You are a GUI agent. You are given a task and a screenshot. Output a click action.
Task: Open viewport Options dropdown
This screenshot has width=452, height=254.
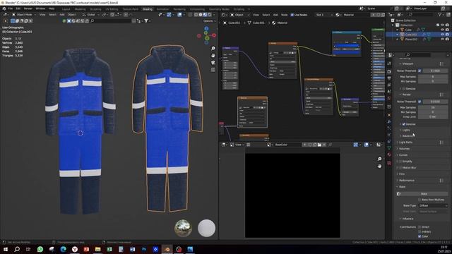209,20
